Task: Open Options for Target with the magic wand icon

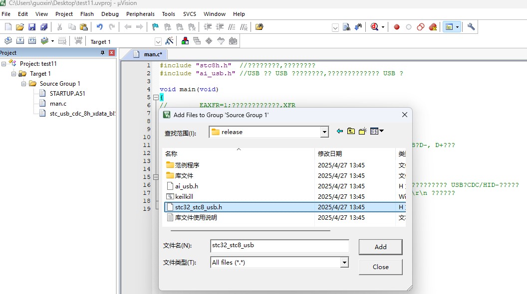Action: [x=169, y=41]
